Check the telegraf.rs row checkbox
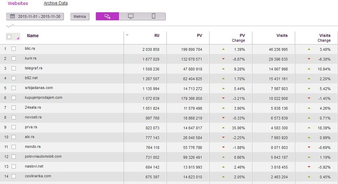The image size is (338, 184). tap(14, 68)
